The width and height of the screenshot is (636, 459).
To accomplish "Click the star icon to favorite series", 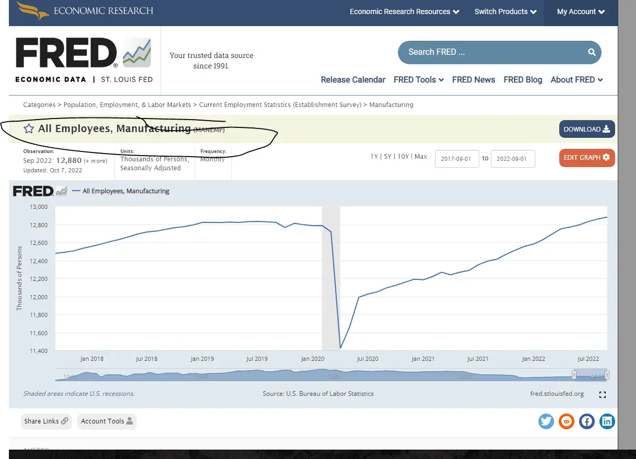I will pos(29,128).
